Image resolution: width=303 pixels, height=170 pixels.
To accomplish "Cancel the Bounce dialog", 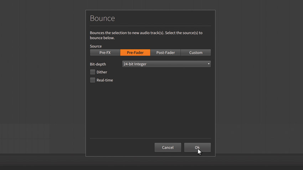I will tap(168, 148).
